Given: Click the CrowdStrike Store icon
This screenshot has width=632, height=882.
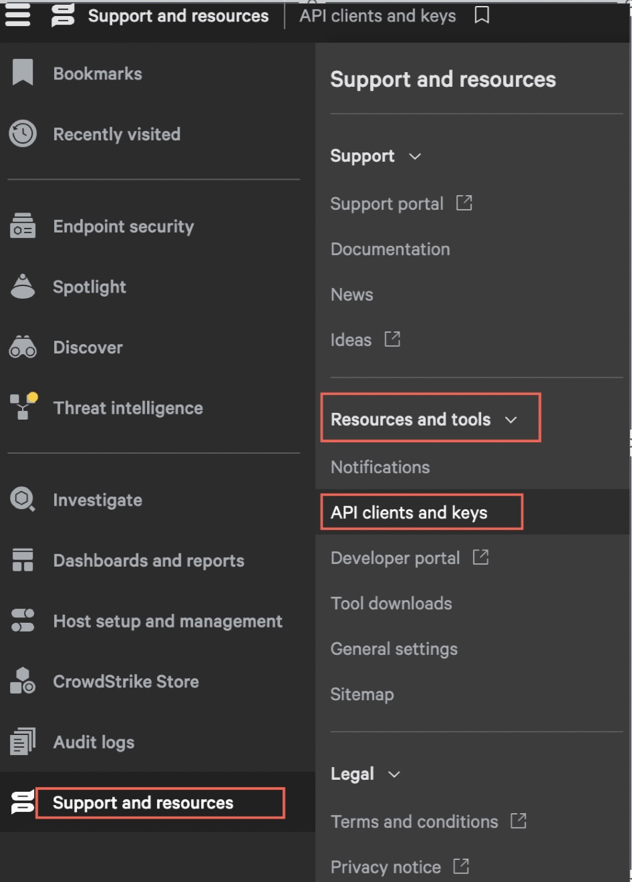Looking at the screenshot, I should tap(23, 681).
